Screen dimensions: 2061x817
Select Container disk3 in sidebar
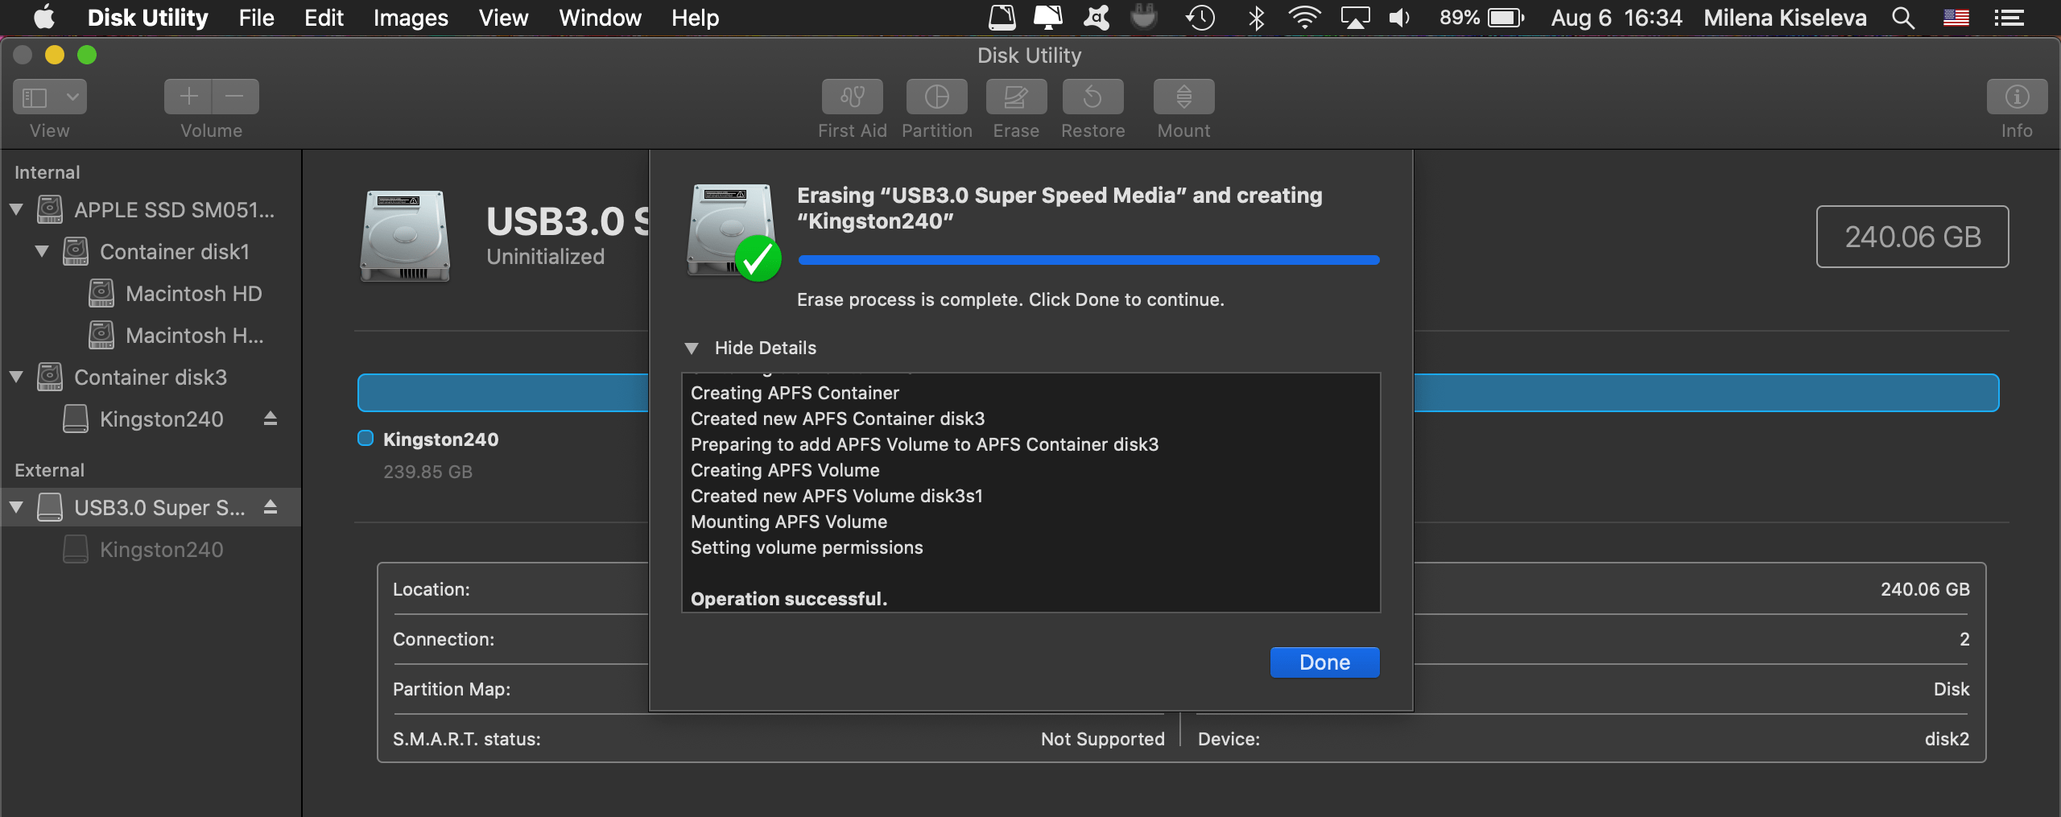133,378
